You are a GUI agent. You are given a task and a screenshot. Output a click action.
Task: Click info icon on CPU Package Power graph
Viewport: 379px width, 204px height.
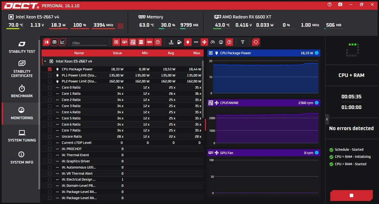pos(316,53)
